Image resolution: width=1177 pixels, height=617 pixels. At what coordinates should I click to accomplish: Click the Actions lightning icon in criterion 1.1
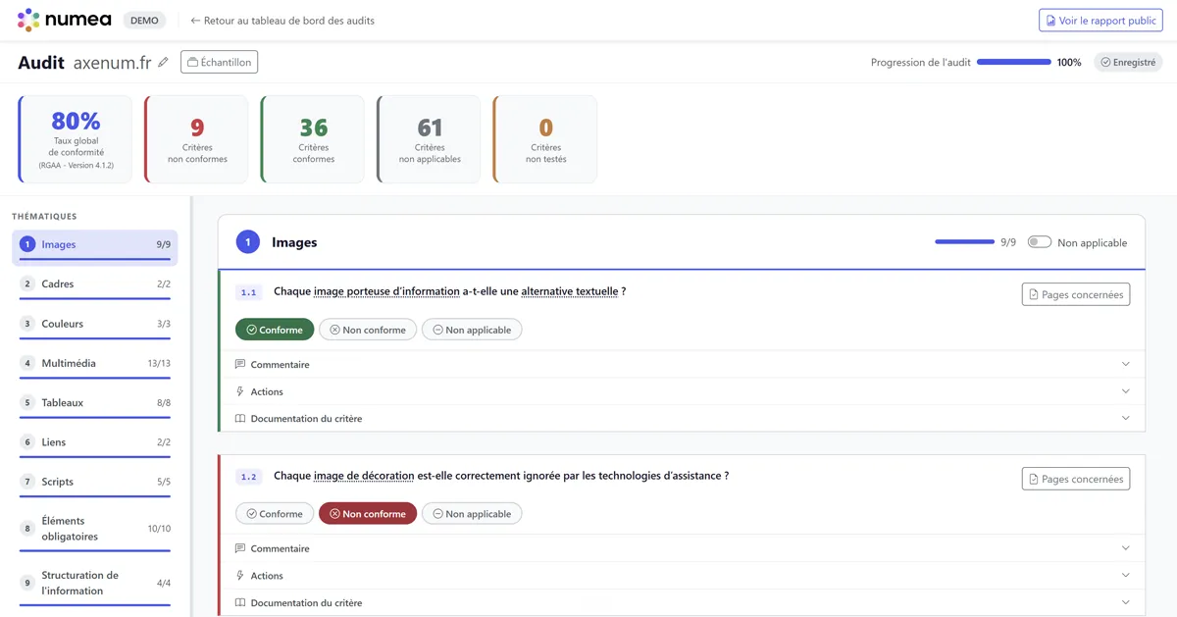240,391
